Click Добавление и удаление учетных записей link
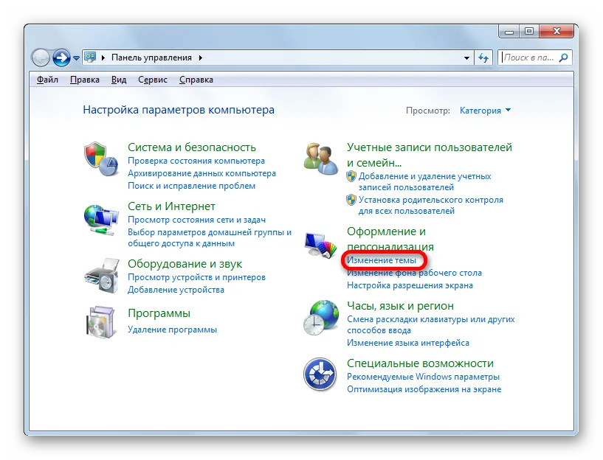Screen dimensions: 603x460 (424, 181)
